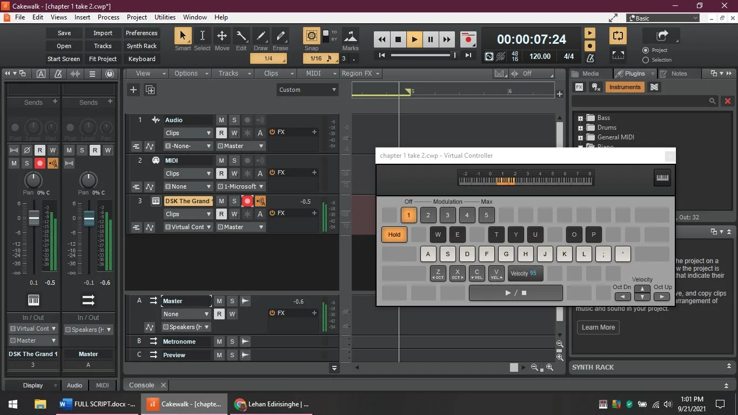Select the Project export radio button
Image resolution: width=738 pixels, height=415 pixels.
(646, 50)
